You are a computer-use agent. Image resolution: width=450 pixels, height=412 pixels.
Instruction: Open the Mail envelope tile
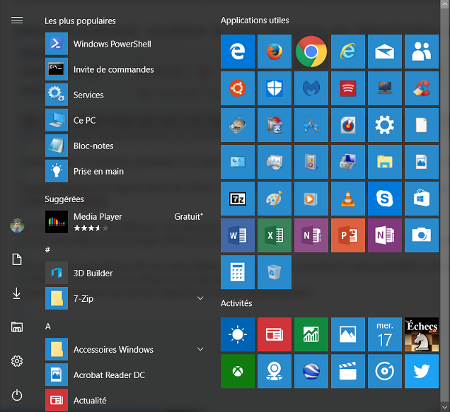tap(385, 52)
